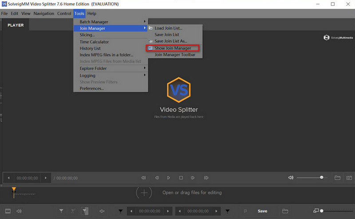Expand the Logging submenu

[x=87, y=76]
